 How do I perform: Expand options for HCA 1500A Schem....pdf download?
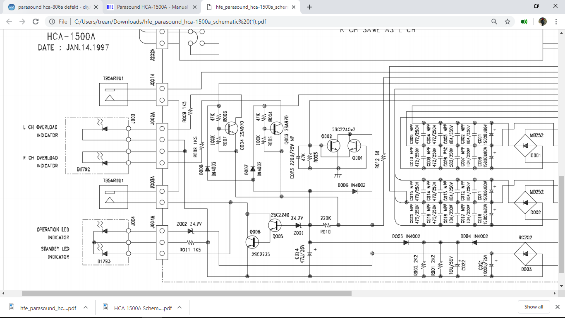[x=180, y=308]
